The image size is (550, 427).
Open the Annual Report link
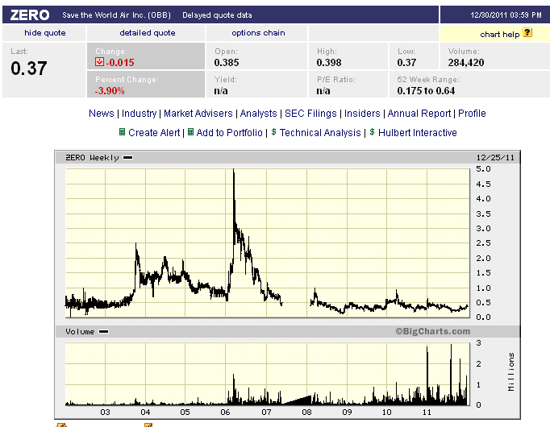click(x=419, y=114)
